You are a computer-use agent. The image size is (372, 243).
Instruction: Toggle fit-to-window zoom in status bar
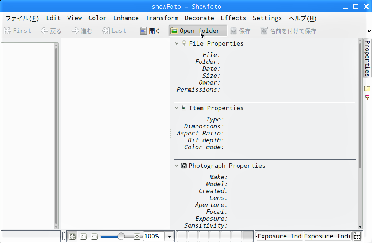(x=72, y=236)
